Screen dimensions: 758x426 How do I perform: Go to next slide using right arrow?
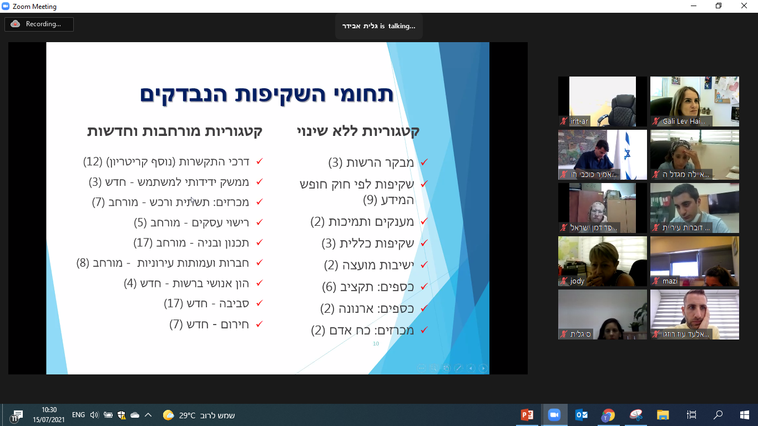(x=483, y=368)
